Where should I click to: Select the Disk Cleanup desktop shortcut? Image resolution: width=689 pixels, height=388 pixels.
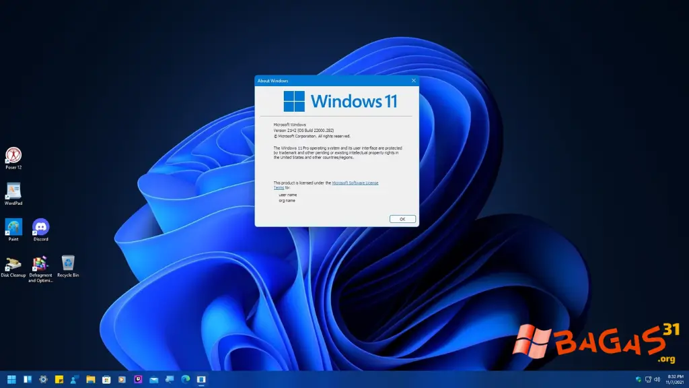[x=13, y=267]
